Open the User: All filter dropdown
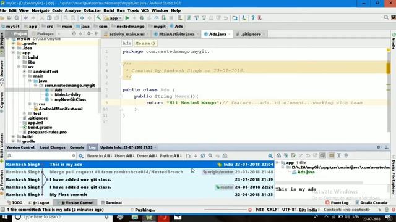Viewport: 396px width, 222px height. click(124, 156)
